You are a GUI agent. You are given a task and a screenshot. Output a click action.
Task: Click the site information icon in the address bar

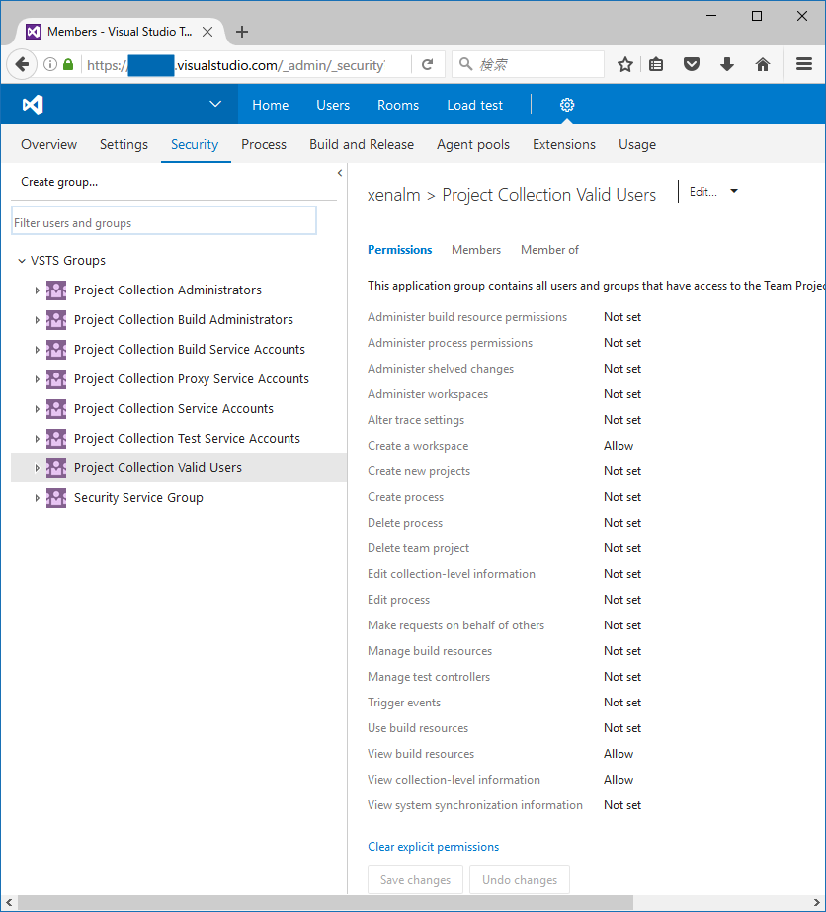pyautogui.click(x=50, y=64)
